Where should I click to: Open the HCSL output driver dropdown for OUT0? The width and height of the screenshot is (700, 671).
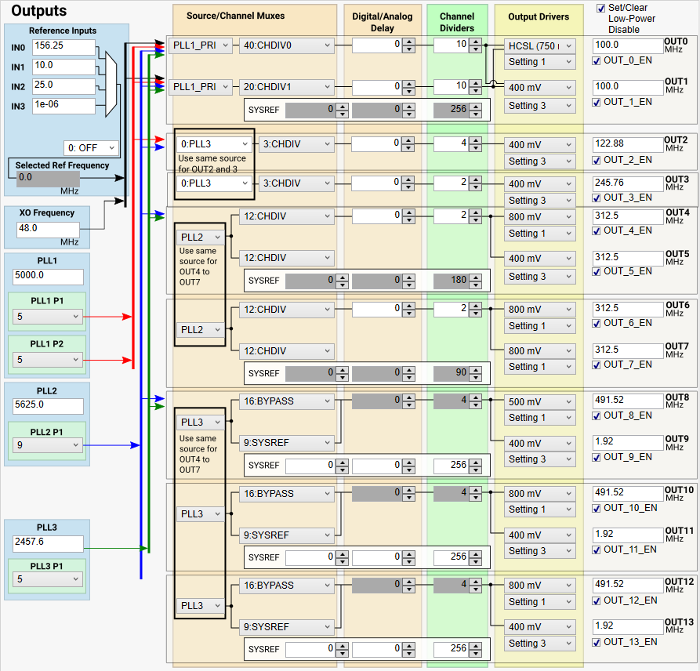pyautogui.click(x=539, y=46)
